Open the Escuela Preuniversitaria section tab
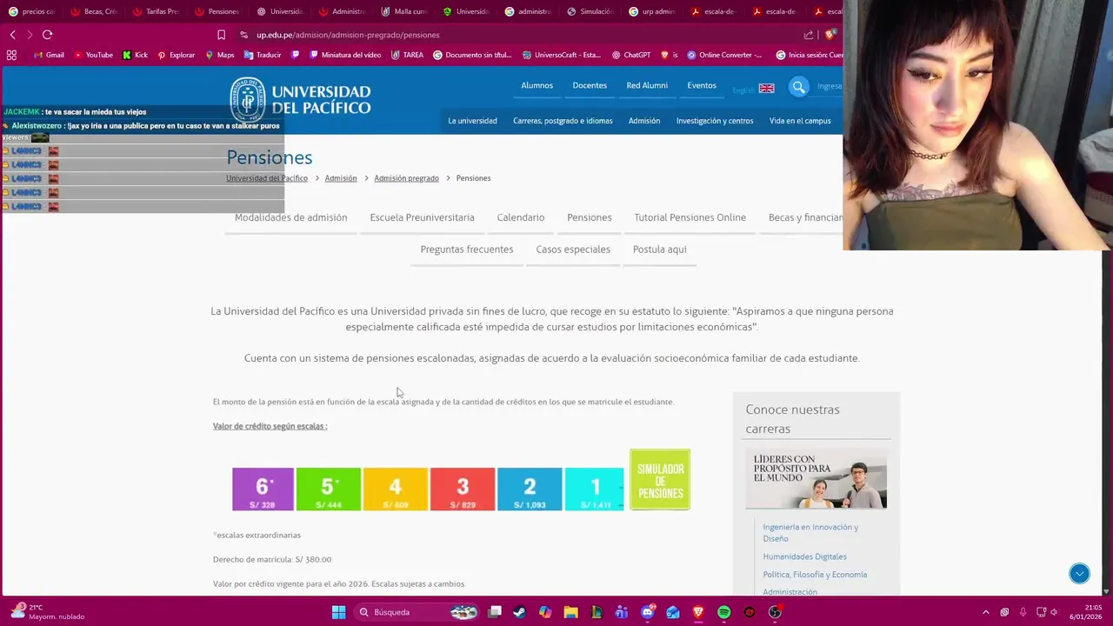The height and width of the screenshot is (626, 1113). coord(422,217)
